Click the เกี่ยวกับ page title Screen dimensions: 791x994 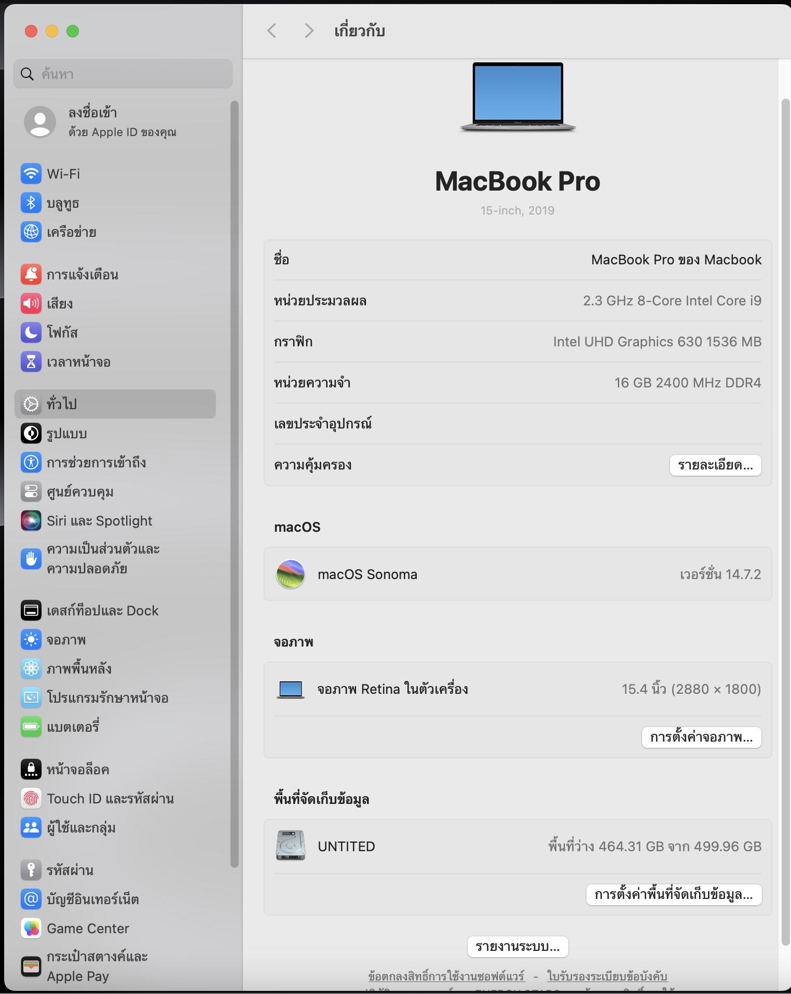(x=359, y=31)
